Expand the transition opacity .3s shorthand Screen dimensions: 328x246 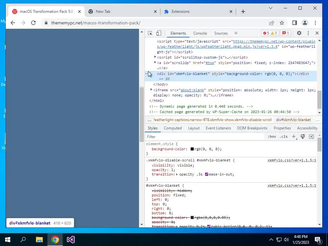click(x=177, y=174)
